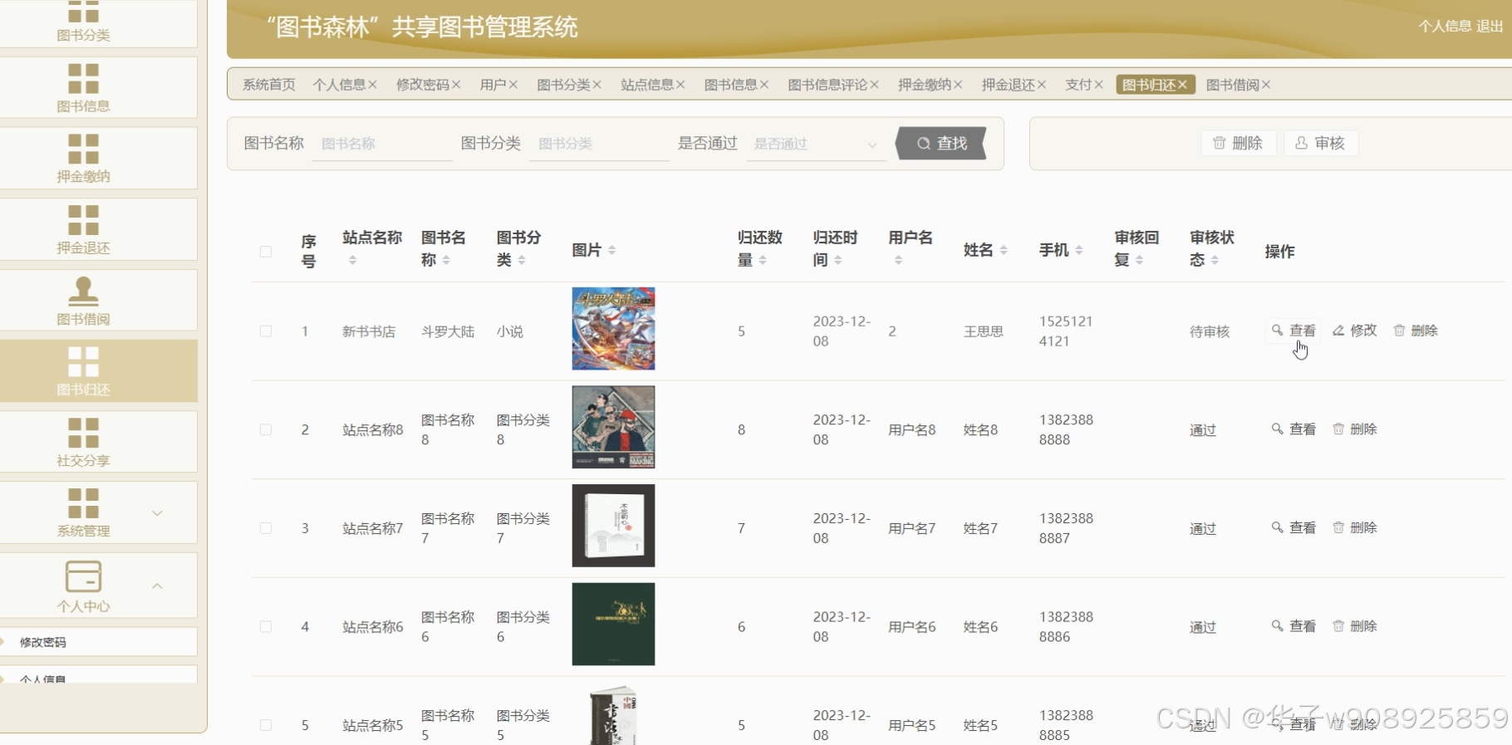Switch to the 图书借阅 tab
1512x745 pixels.
[x=1232, y=85]
